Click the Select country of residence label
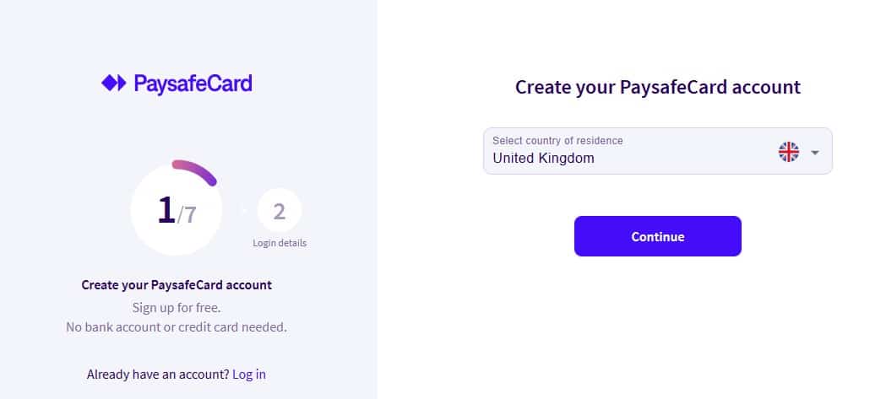The image size is (886, 399). (x=557, y=140)
